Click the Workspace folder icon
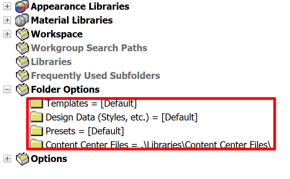This screenshot has height=179, width=290. 22,34
